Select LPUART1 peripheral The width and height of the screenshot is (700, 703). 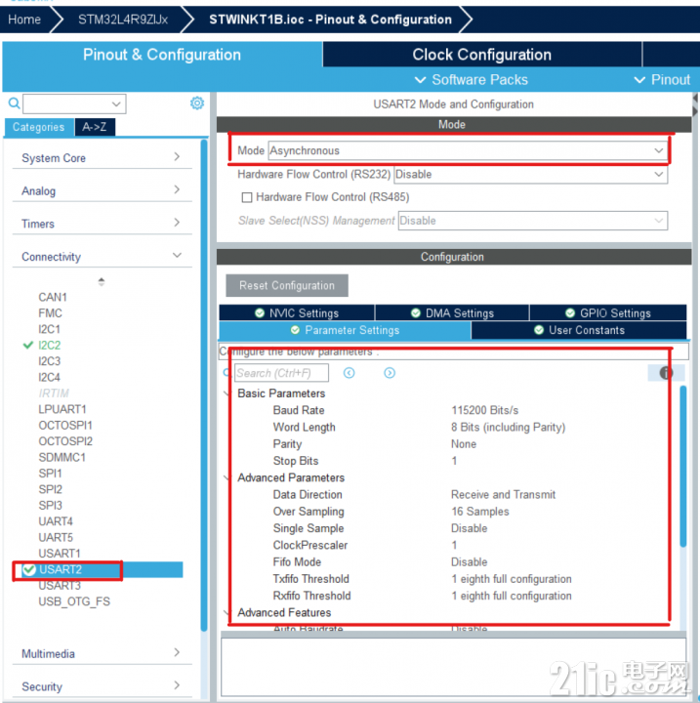point(62,409)
